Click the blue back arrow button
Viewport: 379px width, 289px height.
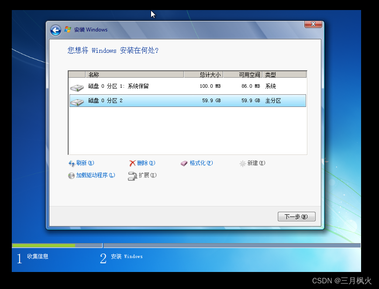(x=55, y=31)
